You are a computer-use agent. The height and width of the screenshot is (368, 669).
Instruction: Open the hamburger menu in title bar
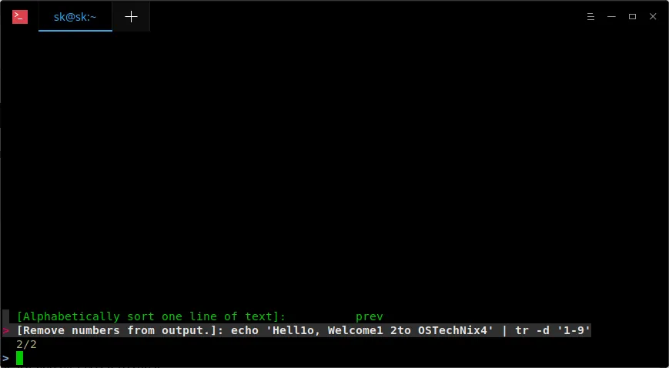click(x=590, y=17)
